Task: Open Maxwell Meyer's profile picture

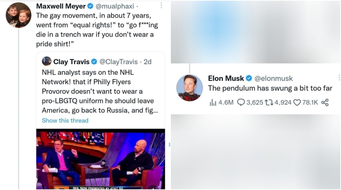Action: coord(19,15)
